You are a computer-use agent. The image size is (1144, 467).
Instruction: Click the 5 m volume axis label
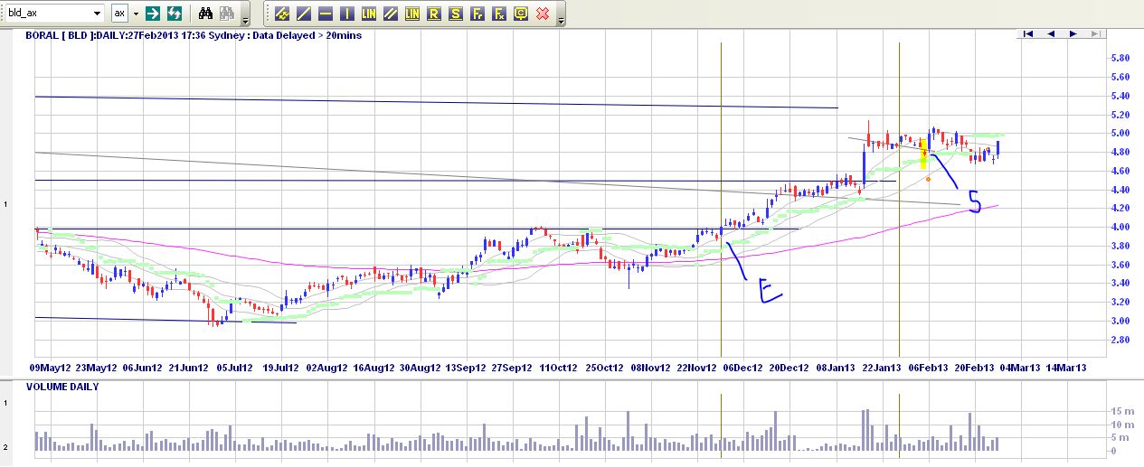[1120, 438]
